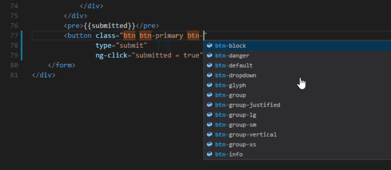
Task: Click the cube icon beside btn-block
Action: coord(209,46)
